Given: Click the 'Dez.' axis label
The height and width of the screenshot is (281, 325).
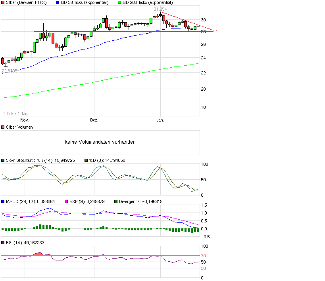Looking at the screenshot, I should click(x=94, y=120).
